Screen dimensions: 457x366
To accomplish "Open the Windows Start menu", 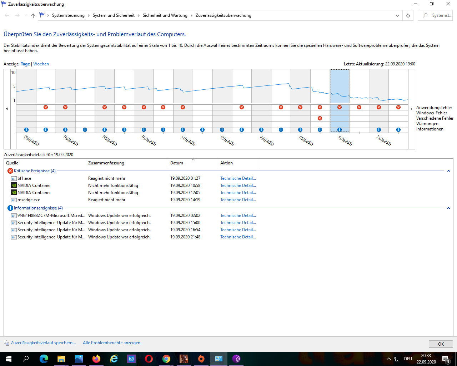I will click(9, 359).
